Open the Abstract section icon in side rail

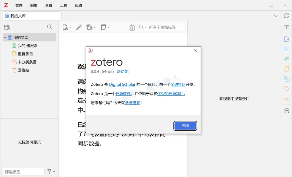pos(286,49)
